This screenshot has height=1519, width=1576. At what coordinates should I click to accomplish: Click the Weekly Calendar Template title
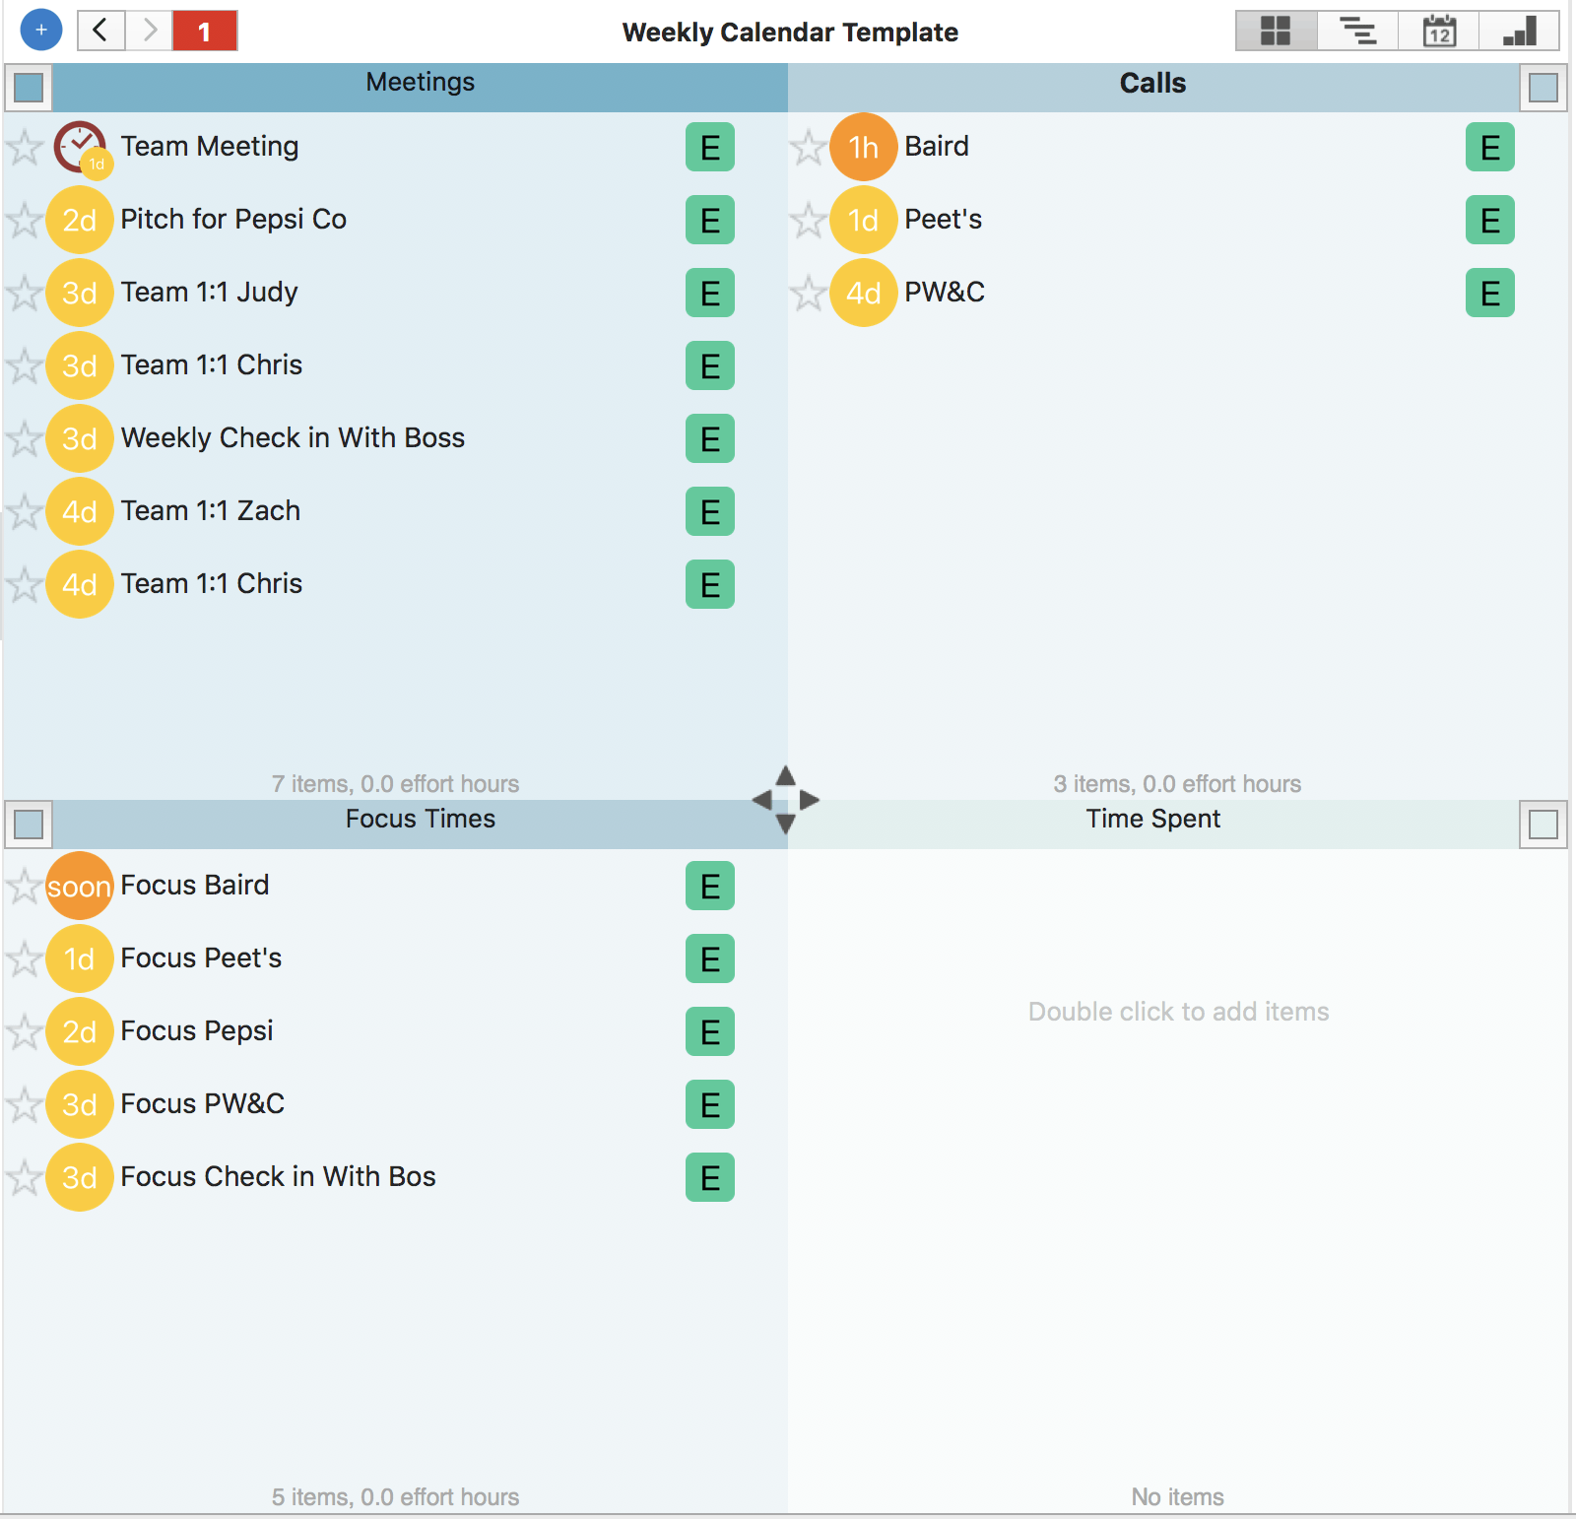[x=790, y=33]
